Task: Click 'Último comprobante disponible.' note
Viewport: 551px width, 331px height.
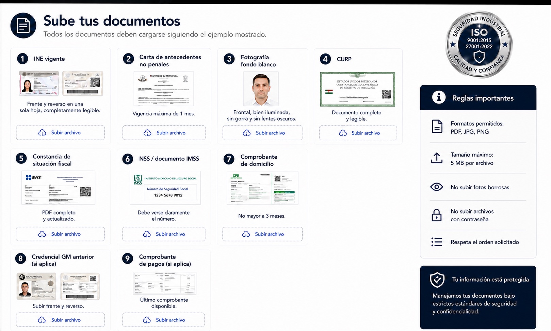Action: pyautogui.click(x=164, y=303)
